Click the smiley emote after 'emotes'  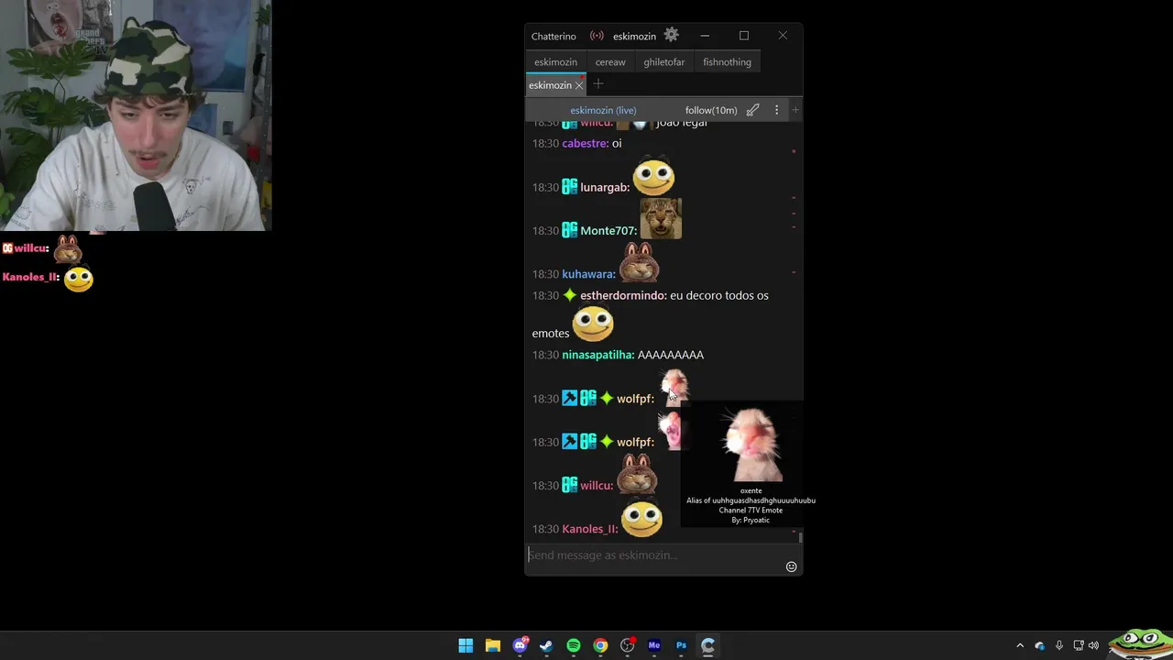click(593, 323)
